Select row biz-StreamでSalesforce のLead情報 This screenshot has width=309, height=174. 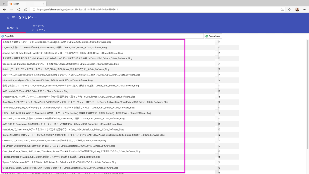tap(119, 146)
